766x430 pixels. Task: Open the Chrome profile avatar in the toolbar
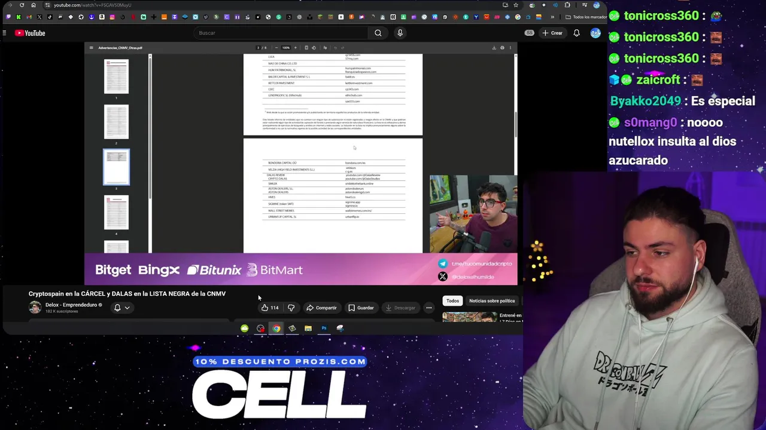(x=596, y=5)
